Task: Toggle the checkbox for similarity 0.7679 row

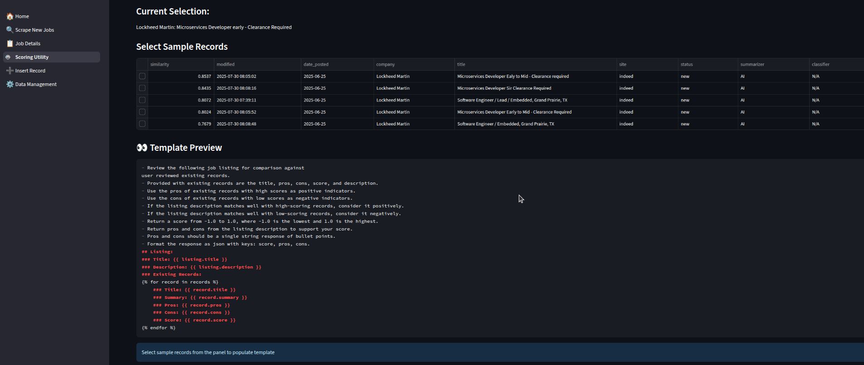Action: pyautogui.click(x=142, y=124)
